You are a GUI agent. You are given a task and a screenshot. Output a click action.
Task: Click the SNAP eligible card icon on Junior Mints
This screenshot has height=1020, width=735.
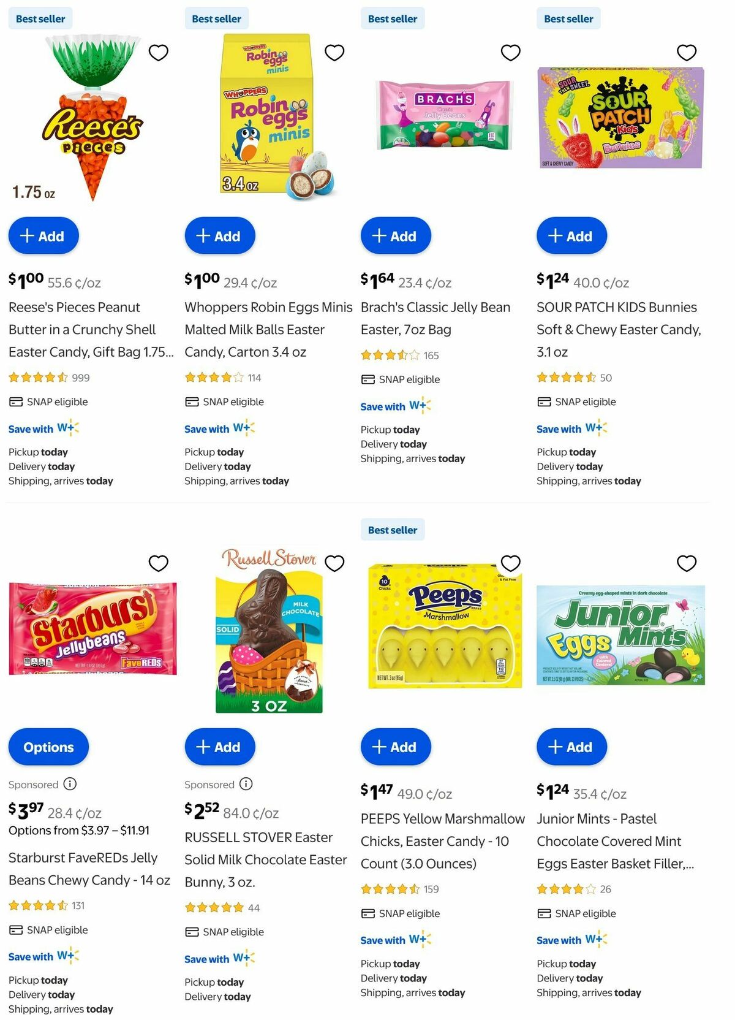click(x=544, y=913)
